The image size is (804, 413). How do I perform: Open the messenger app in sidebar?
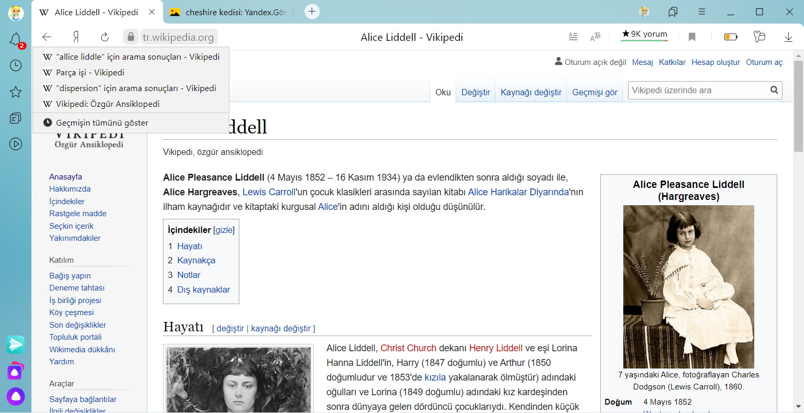click(16, 344)
